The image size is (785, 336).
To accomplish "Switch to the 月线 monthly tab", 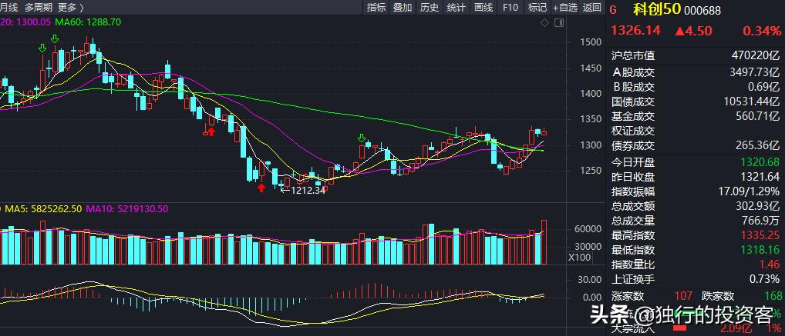I will pos(8,7).
